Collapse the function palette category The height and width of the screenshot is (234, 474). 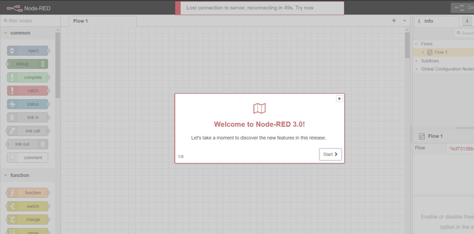(28, 175)
